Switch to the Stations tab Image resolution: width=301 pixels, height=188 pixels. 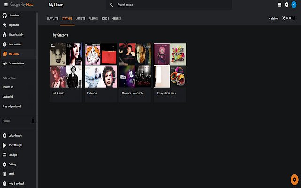pyautogui.click(x=67, y=19)
